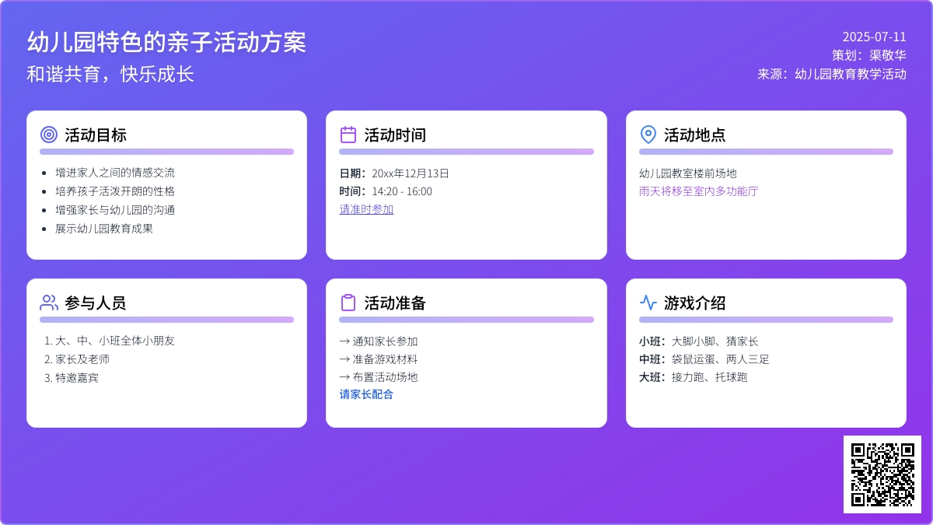Click the 雨天将移至室内多功能厅 note
Image resolution: width=933 pixels, height=525 pixels.
tap(699, 191)
